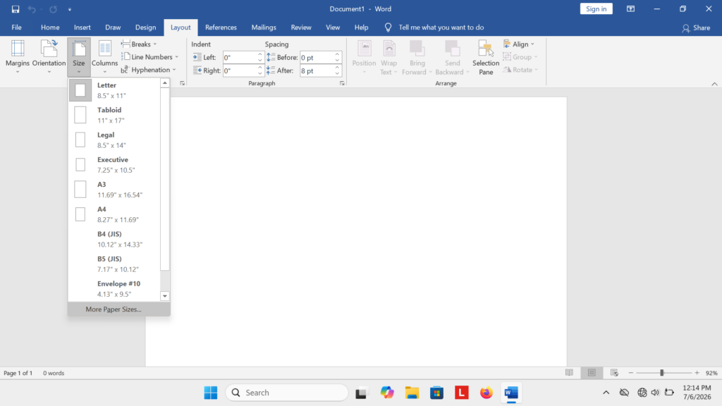Switch to the Home tab
Viewport: 722px width, 406px height.
[50, 27]
